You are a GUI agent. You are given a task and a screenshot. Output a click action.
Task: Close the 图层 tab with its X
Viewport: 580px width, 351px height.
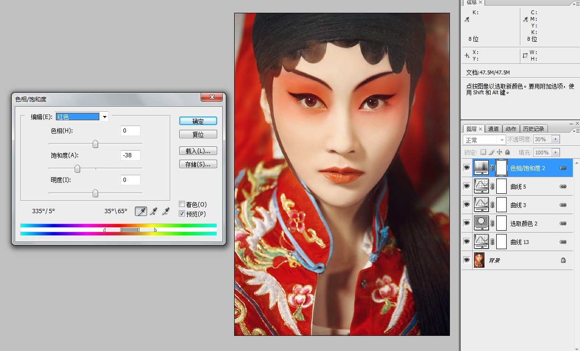tap(481, 129)
